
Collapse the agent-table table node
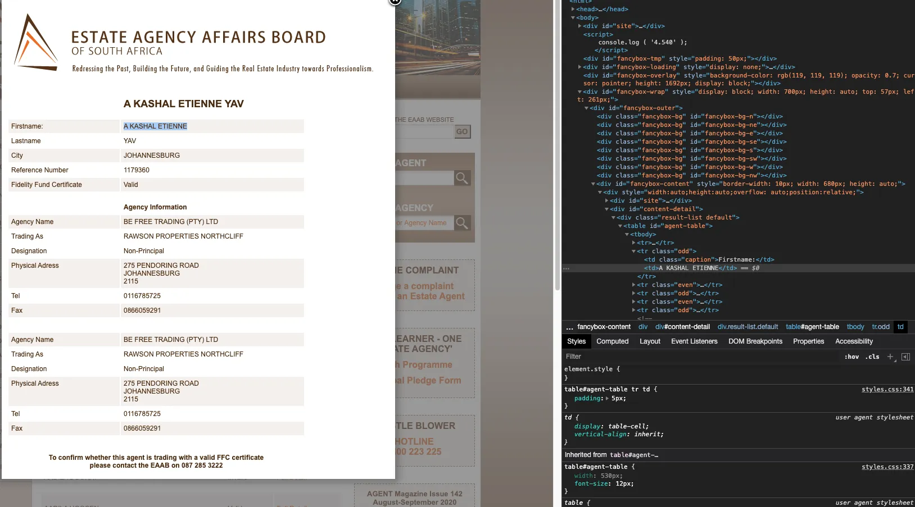click(x=620, y=226)
